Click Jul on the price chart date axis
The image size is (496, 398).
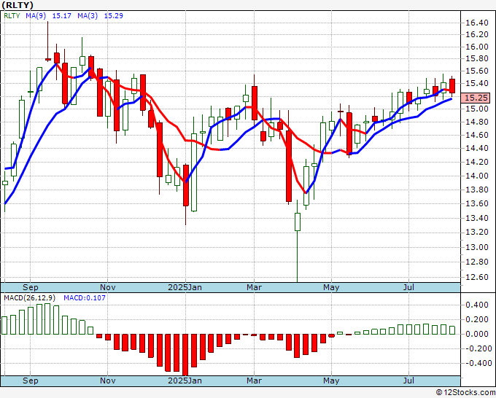(408, 287)
